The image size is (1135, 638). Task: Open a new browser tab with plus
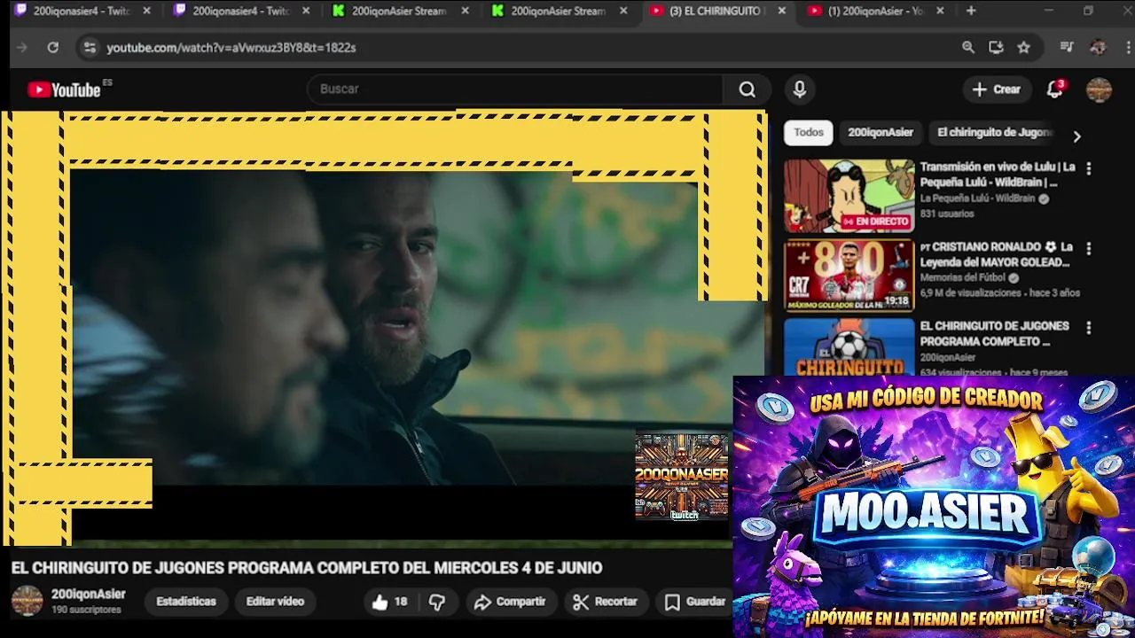pyautogui.click(x=971, y=11)
